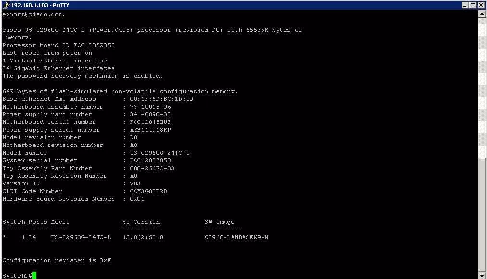Minimize the PuTTY window

pos(464,5)
